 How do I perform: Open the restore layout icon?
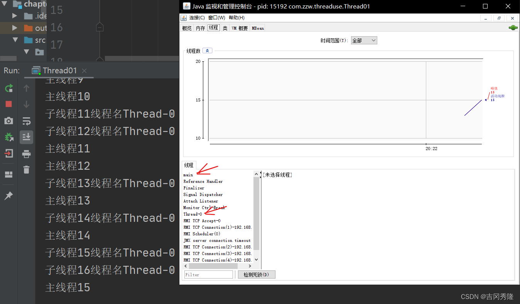click(8, 175)
